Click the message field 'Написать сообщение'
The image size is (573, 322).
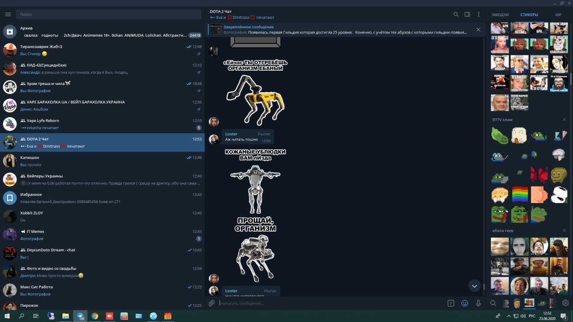(331, 303)
